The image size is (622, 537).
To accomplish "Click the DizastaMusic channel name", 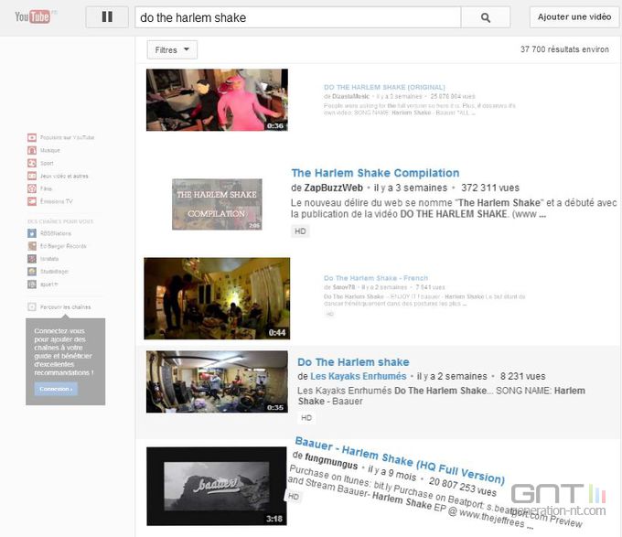I will pyautogui.click(x=350, y=96).
